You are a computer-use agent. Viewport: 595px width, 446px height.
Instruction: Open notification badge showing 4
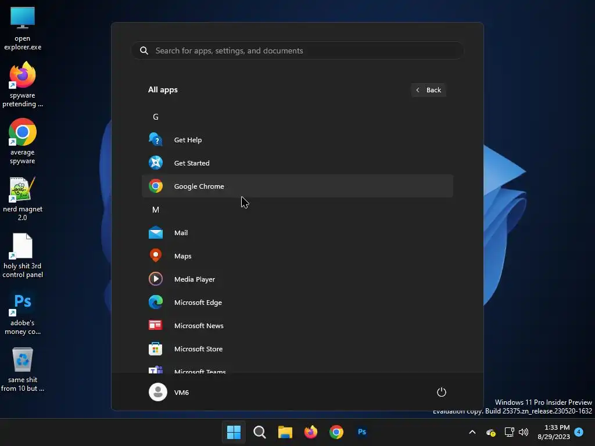tap(579, 431)
